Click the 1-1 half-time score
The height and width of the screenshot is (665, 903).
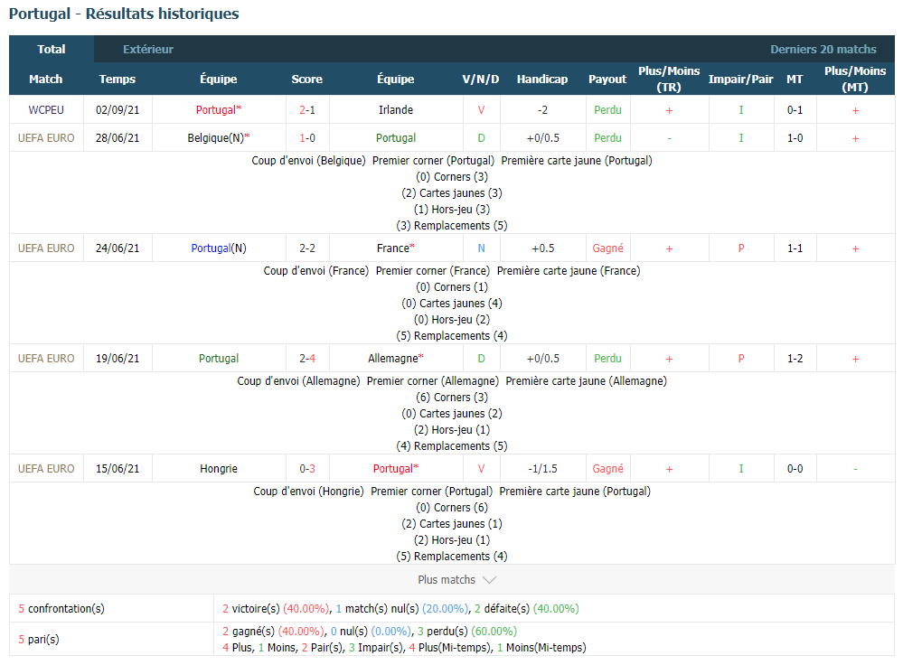(x=795, y=248)
